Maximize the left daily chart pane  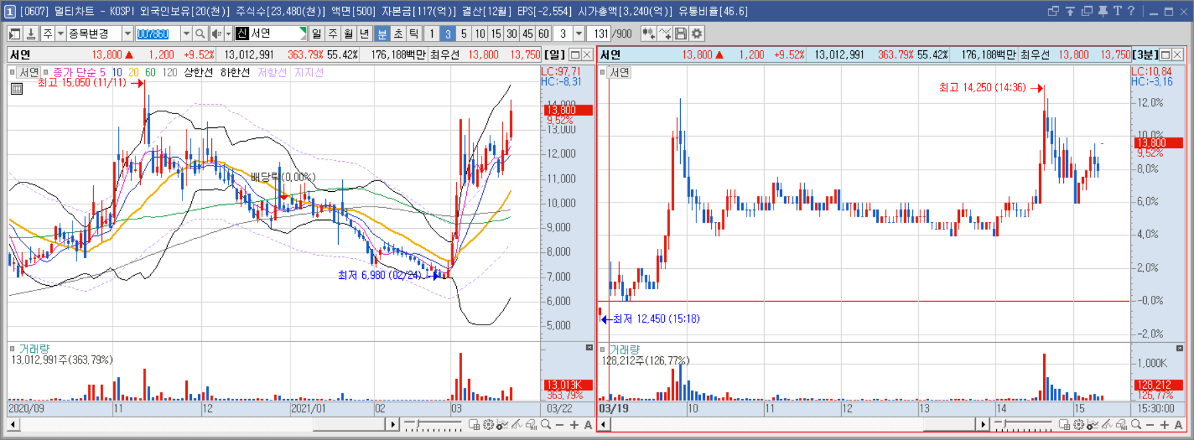pos(575,55)
